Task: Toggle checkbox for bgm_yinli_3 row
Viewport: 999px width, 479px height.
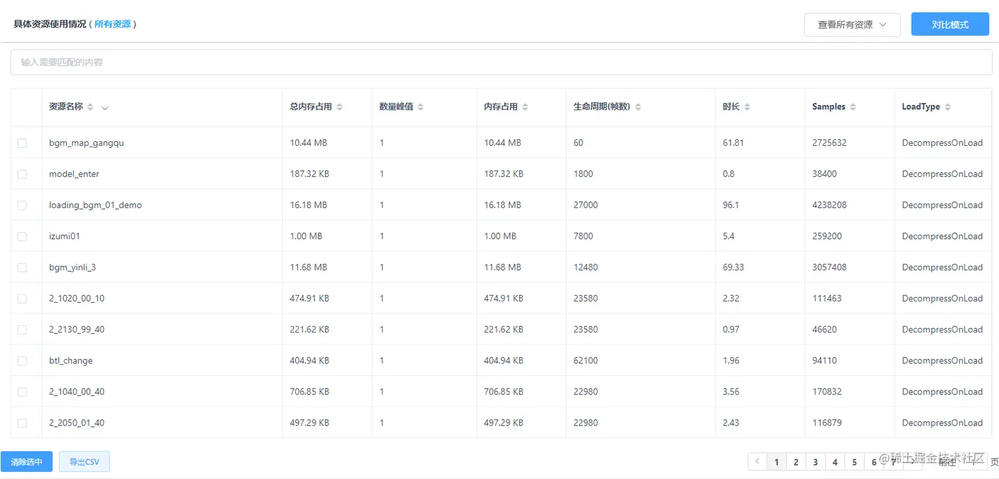Action: pos(22,267)
